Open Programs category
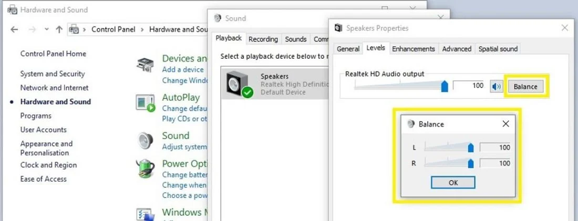The width and height of the screenshot is (578, 221). tap(36, 115)
